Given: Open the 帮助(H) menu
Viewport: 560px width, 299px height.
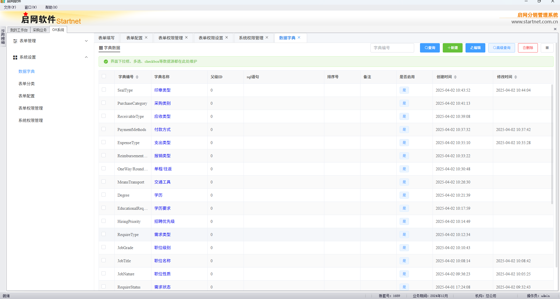Looking at the screenshot, I should point(51,7).
